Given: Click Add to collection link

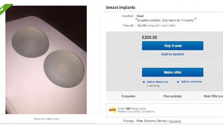Looking at the screenshot, I should pos(191,82).
